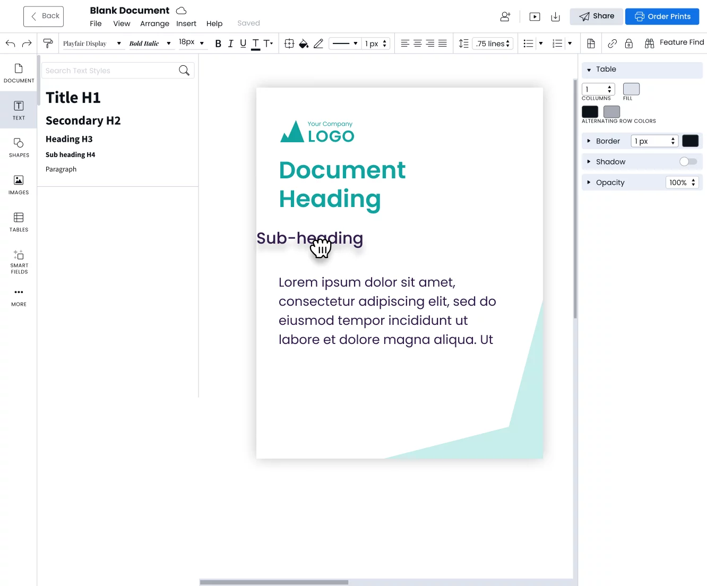
Task: Select the fill bucket tool in the toolbar
Action: 304,44
